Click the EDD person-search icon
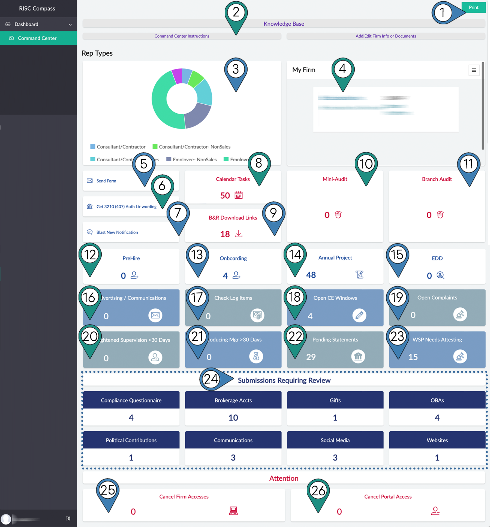The image size is (490, 527). pyautogui.click(x=440, y=275)
